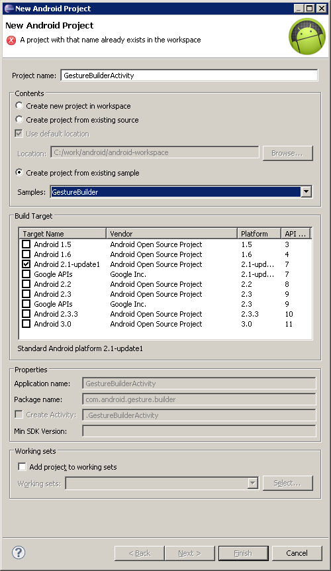Click the API value 10 cell
The height and width of the screenshot is (571, 331).
pos(289,314)
